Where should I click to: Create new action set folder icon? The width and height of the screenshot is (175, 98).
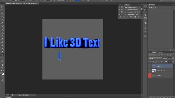click(x=131, y=17)
